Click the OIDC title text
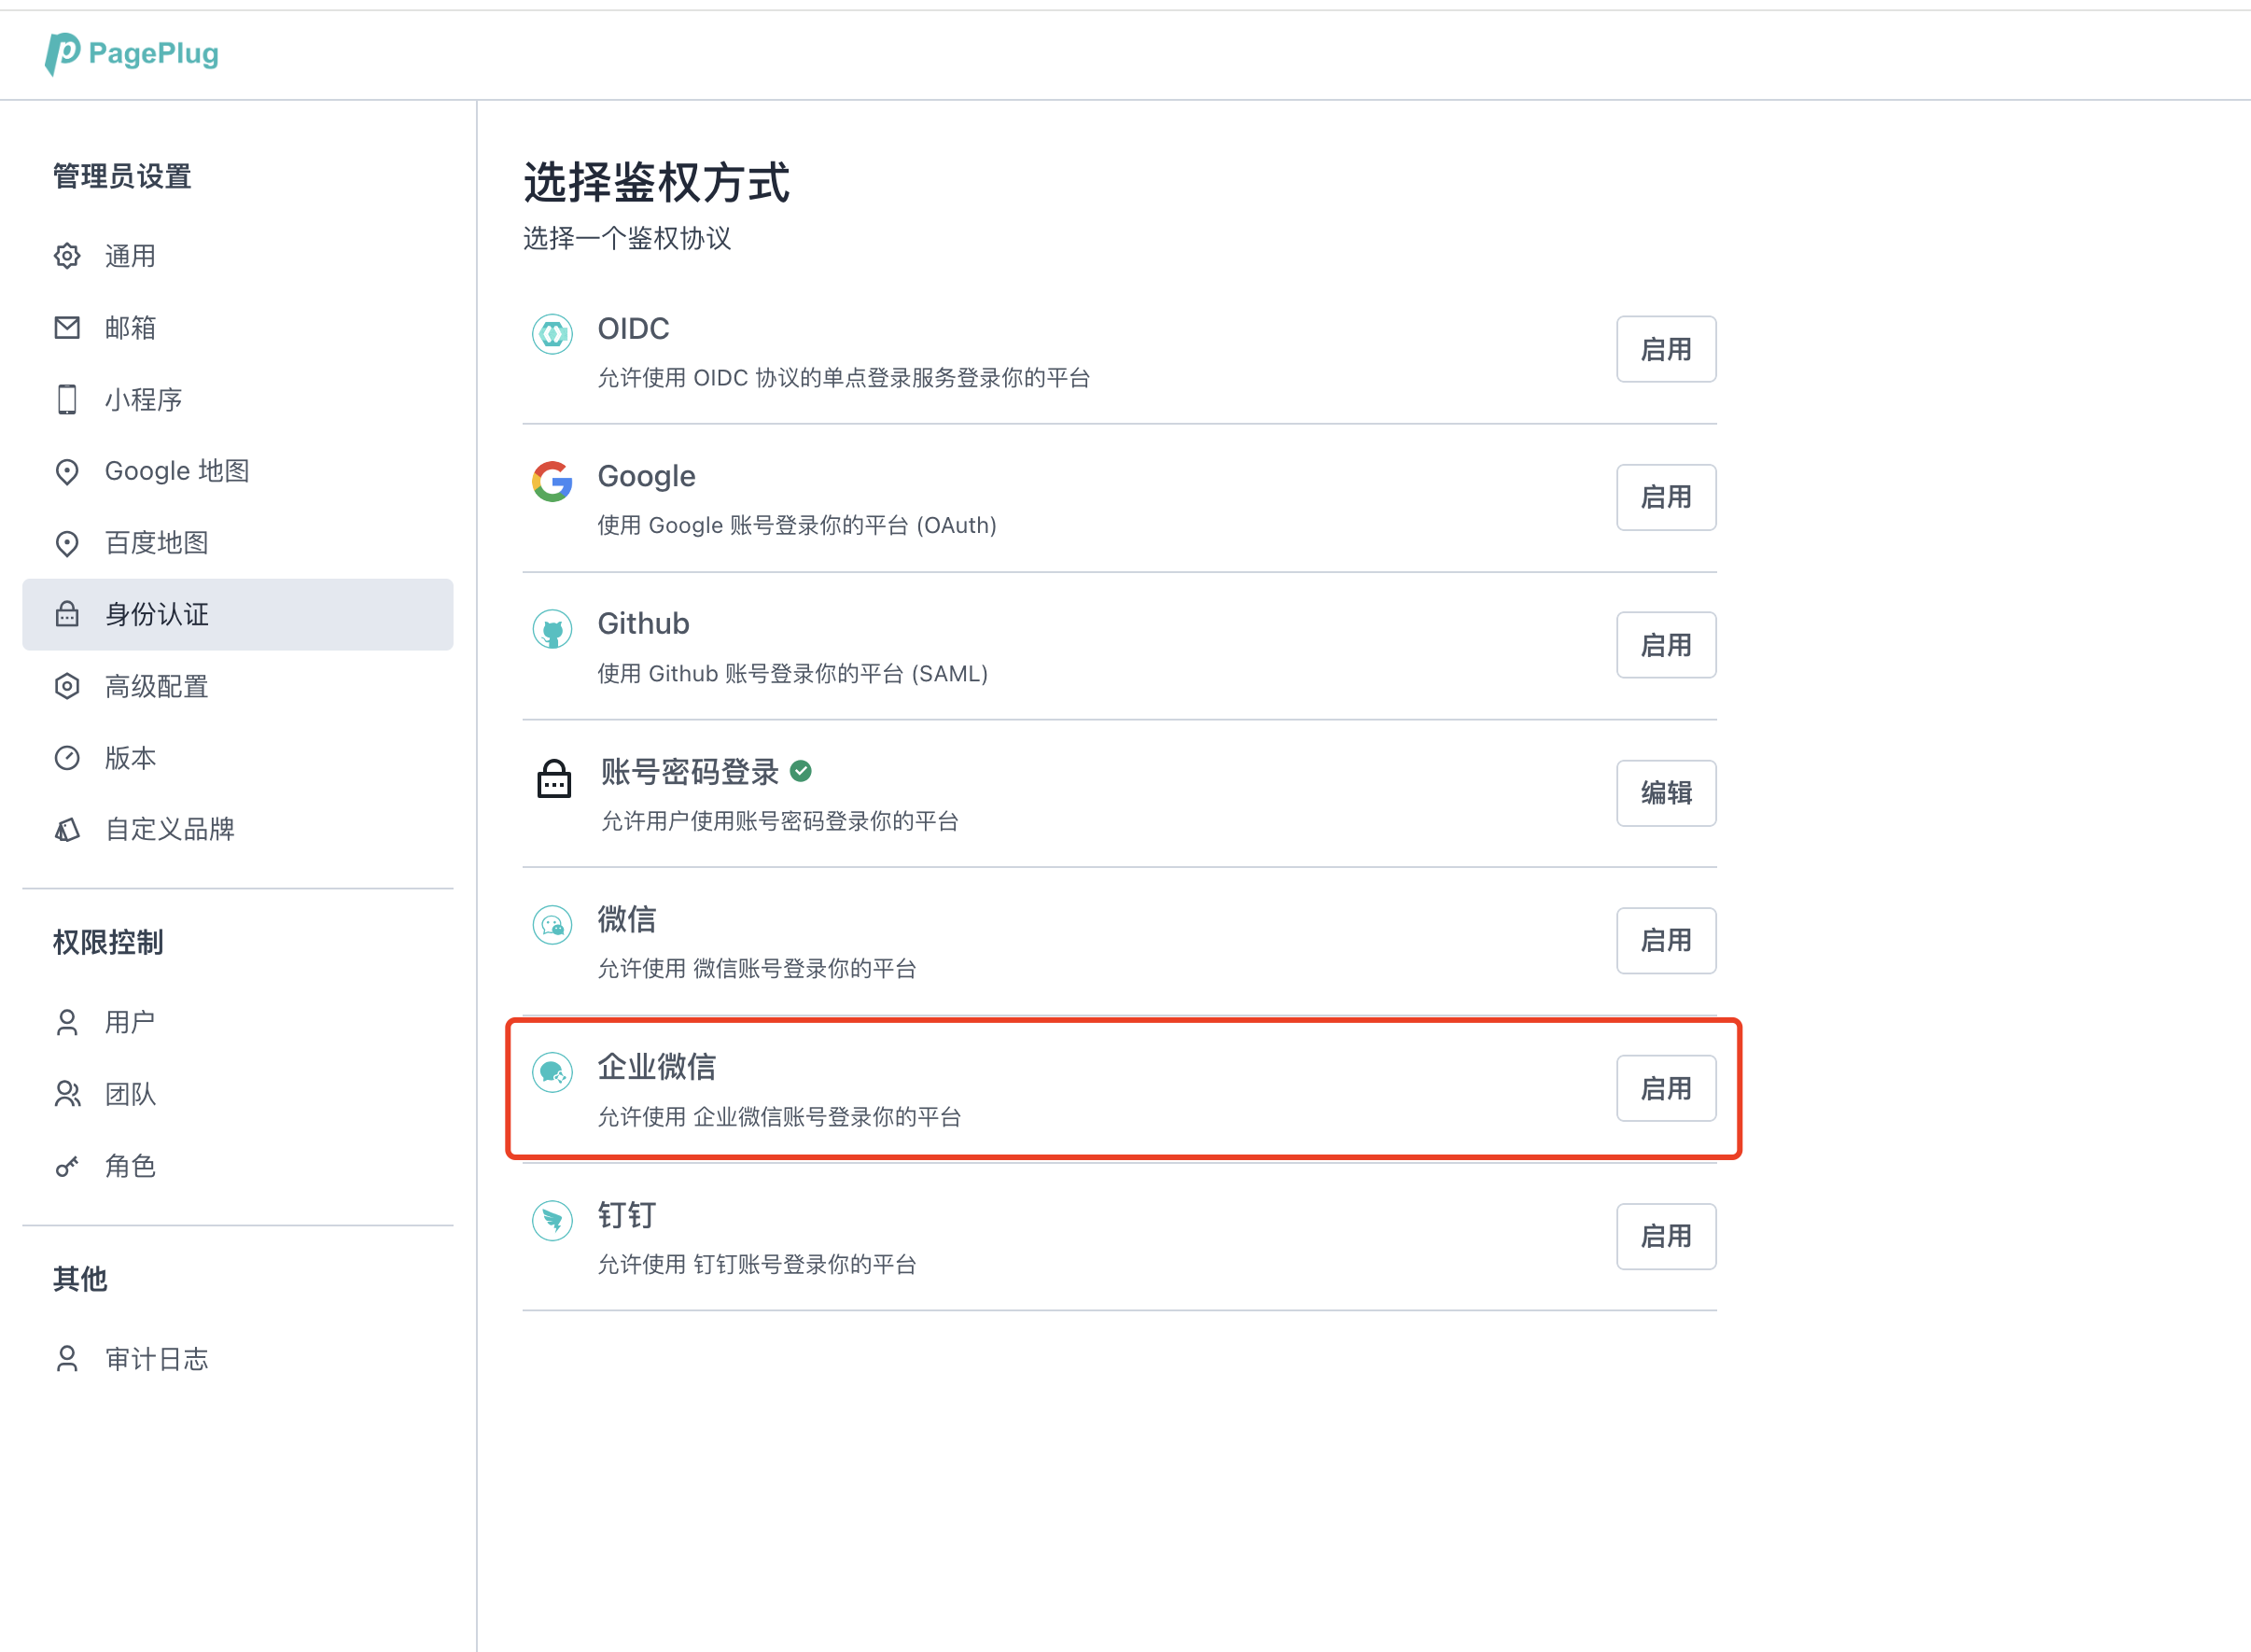Viewport: 2251px width, 1652px height. [x=633, y=328]
